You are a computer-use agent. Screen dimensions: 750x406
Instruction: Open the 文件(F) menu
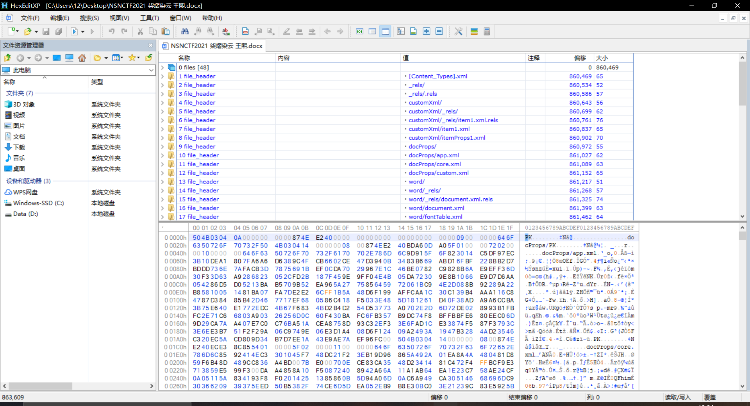point(30,18)
